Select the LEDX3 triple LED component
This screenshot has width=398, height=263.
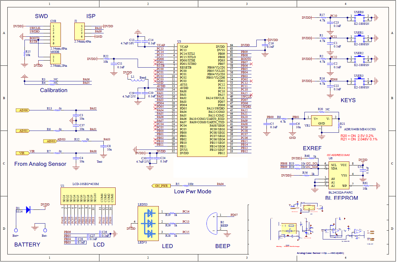point(148,223)
